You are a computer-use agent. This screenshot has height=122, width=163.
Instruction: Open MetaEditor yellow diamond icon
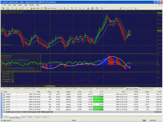(x=42, y=8)
